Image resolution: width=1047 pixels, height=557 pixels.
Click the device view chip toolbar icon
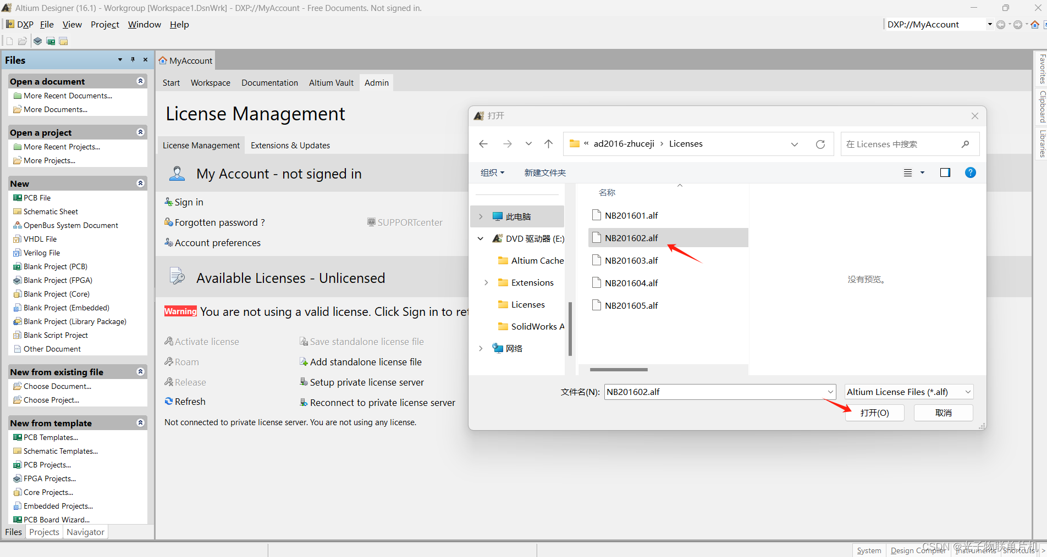[37, 41]
